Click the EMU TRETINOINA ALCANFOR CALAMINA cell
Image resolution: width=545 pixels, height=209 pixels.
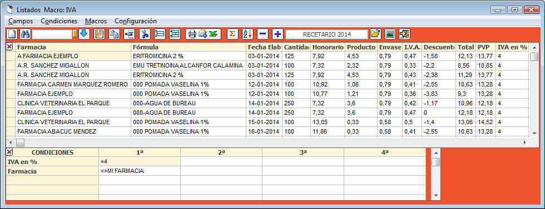(189, 65)
